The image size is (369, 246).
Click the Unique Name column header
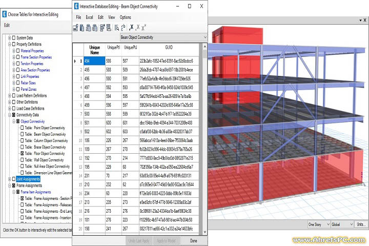point(94,50)
